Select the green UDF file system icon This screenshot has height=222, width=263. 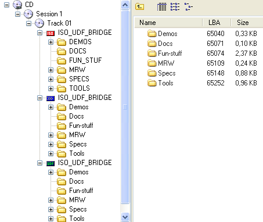click(x=51, y=163)
